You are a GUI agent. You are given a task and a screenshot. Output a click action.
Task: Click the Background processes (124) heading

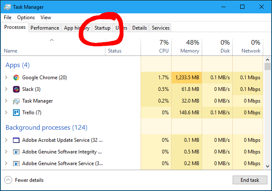pos(46,128)
